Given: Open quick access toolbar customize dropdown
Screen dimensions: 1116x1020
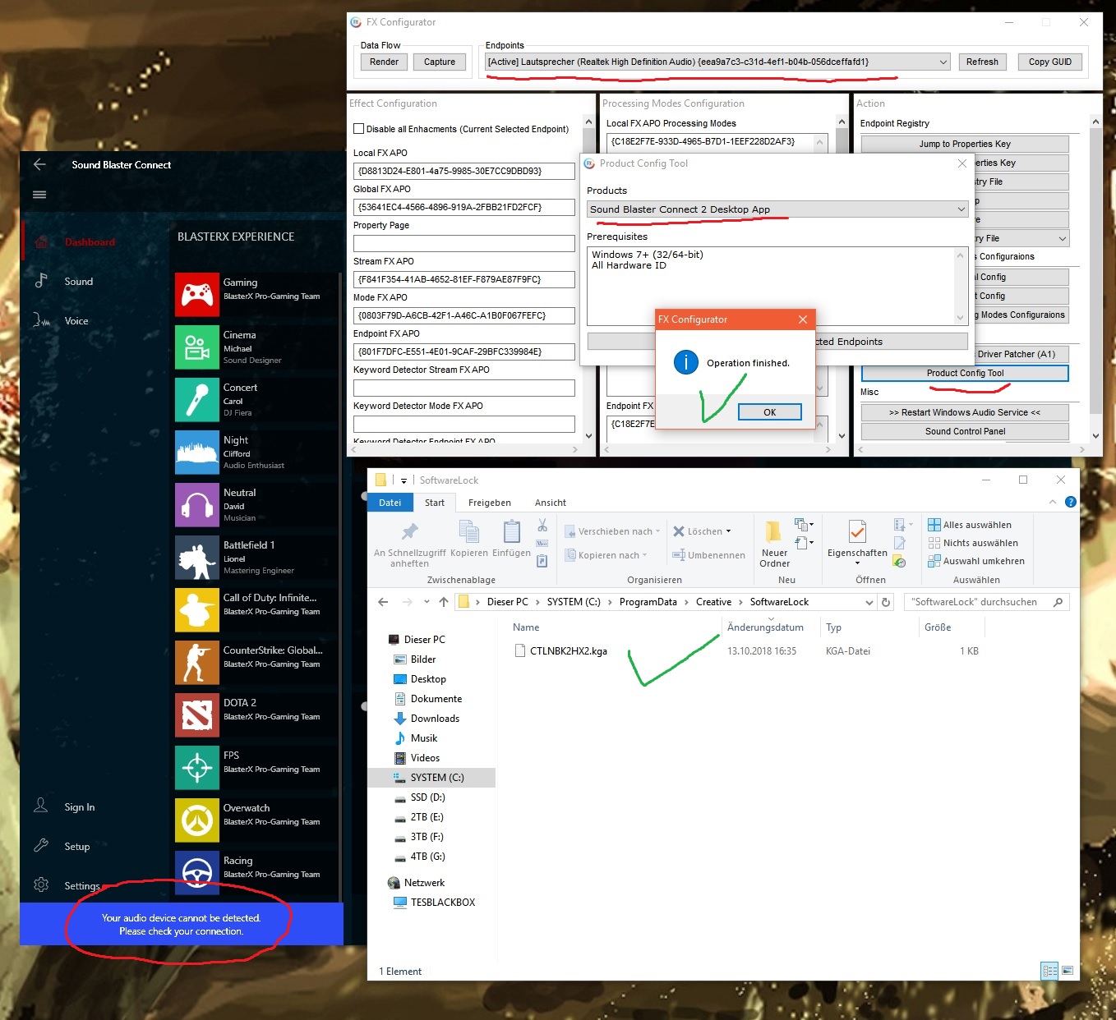Looking at the screenshot, I should (x=404, y=480).
